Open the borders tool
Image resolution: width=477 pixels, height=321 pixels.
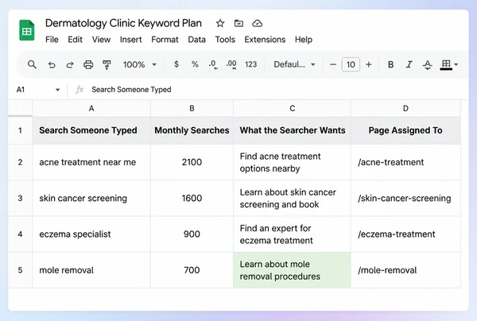click(x=446, y=64)
